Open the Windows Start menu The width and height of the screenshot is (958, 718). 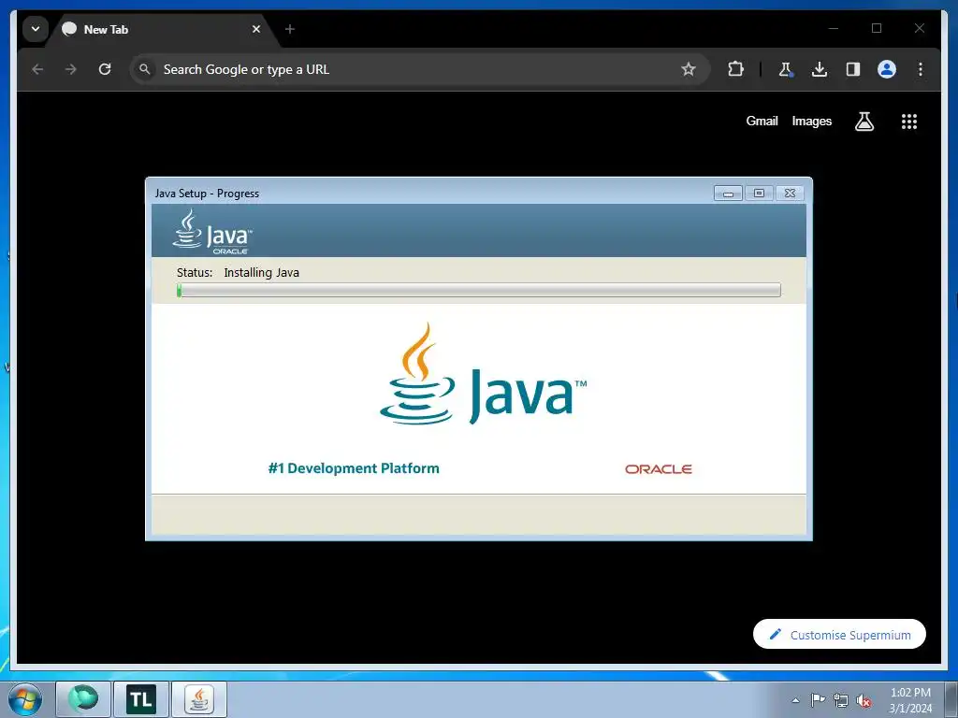click(25, 699)
